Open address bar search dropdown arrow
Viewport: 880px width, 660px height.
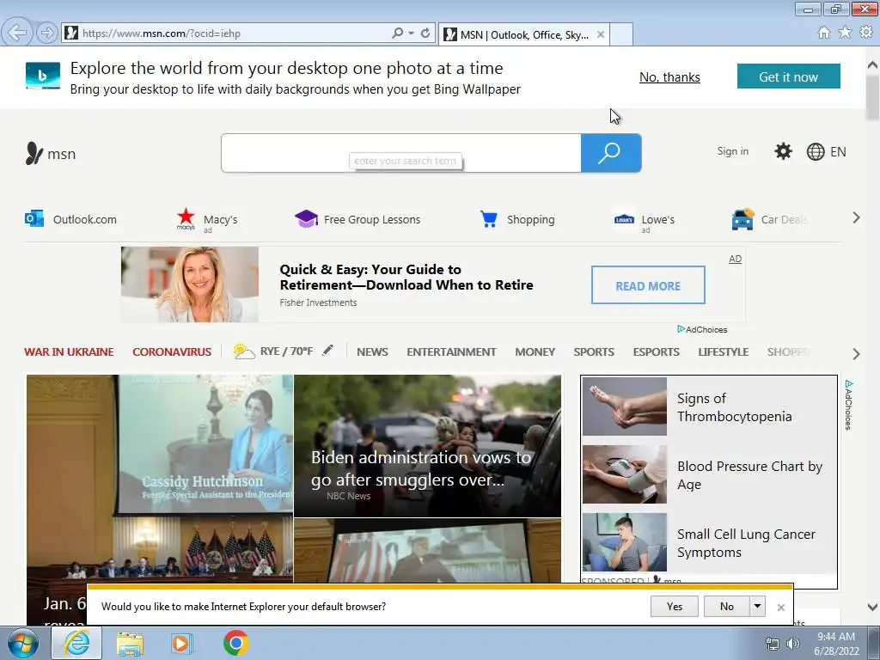(x=412, y=34)
